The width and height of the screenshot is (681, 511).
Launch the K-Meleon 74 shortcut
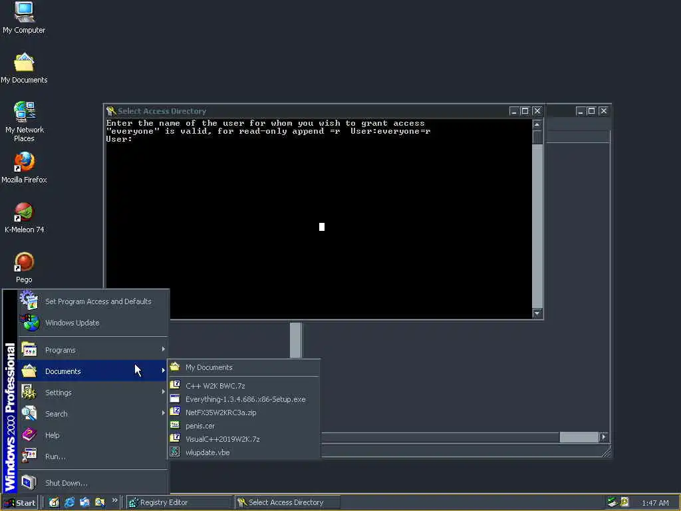coord(25,218)
